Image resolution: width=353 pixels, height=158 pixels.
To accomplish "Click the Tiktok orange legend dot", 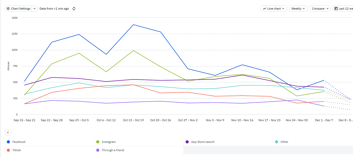I will point(8,150).
